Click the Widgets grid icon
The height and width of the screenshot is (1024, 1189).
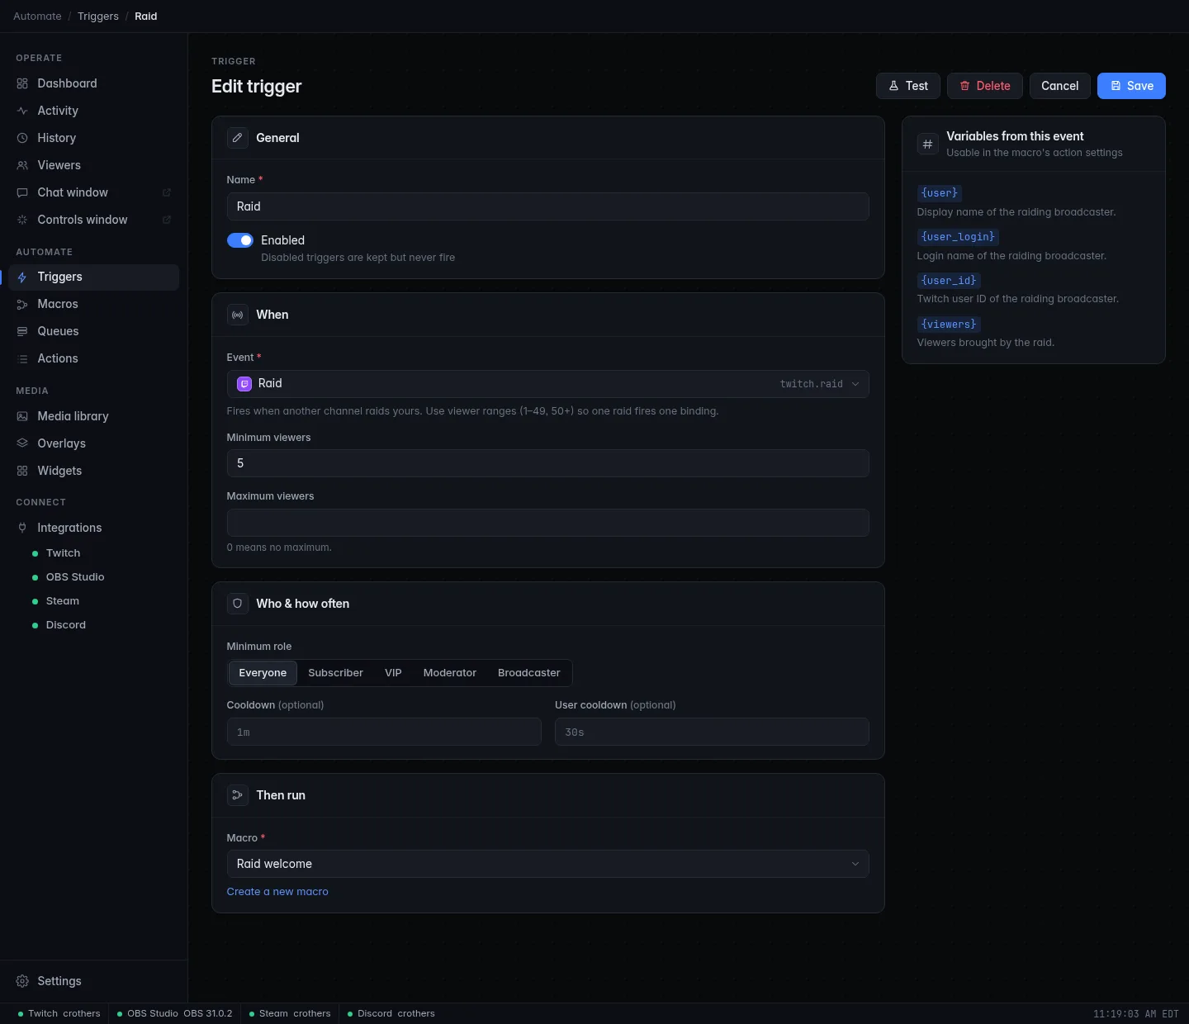[x=22, y=471]
